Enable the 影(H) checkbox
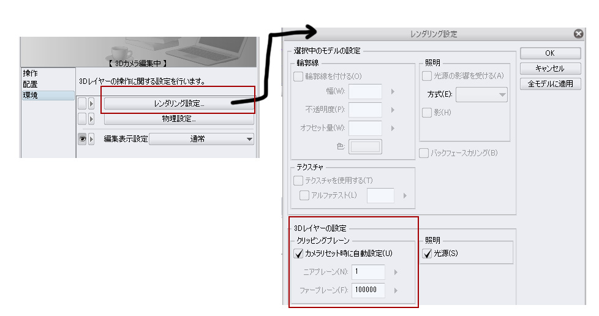Viewport: 599px width, 316px height. 427,112
